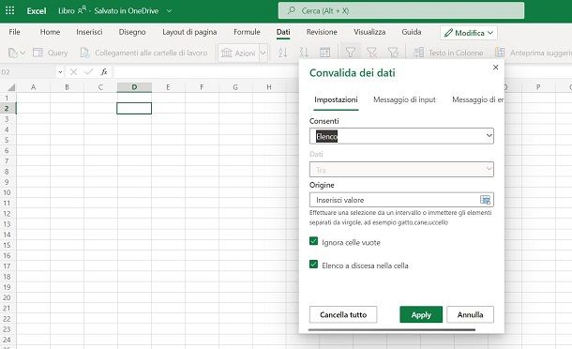Open the Dati dropdown showing Tra
The image size is (572, 349).
(401, 170)
